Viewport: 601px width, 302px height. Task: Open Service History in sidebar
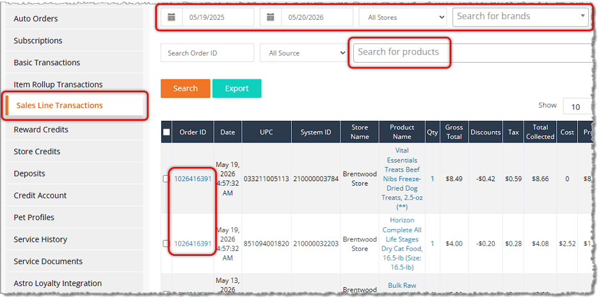[74, 239]
